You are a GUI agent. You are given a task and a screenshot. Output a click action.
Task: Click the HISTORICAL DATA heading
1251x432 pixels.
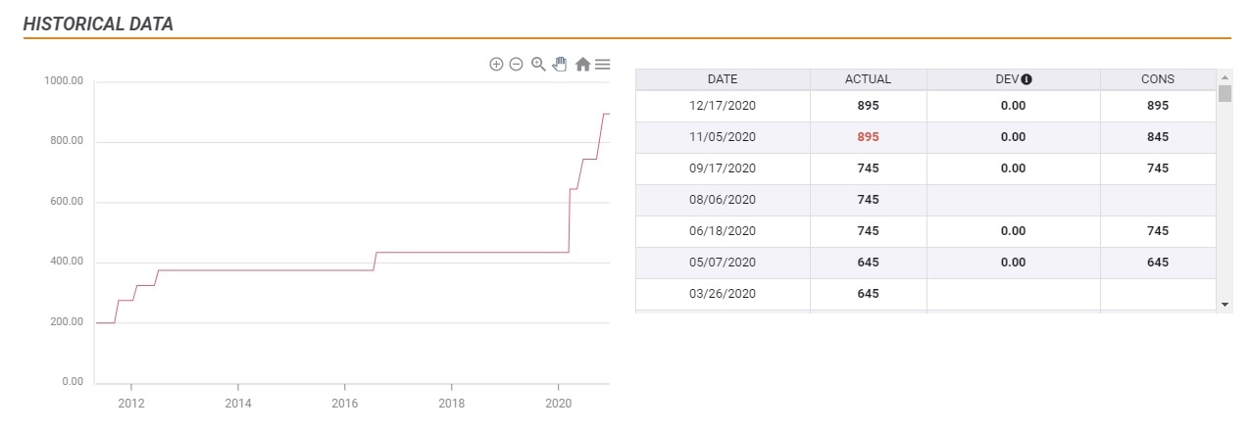(98, 24)
